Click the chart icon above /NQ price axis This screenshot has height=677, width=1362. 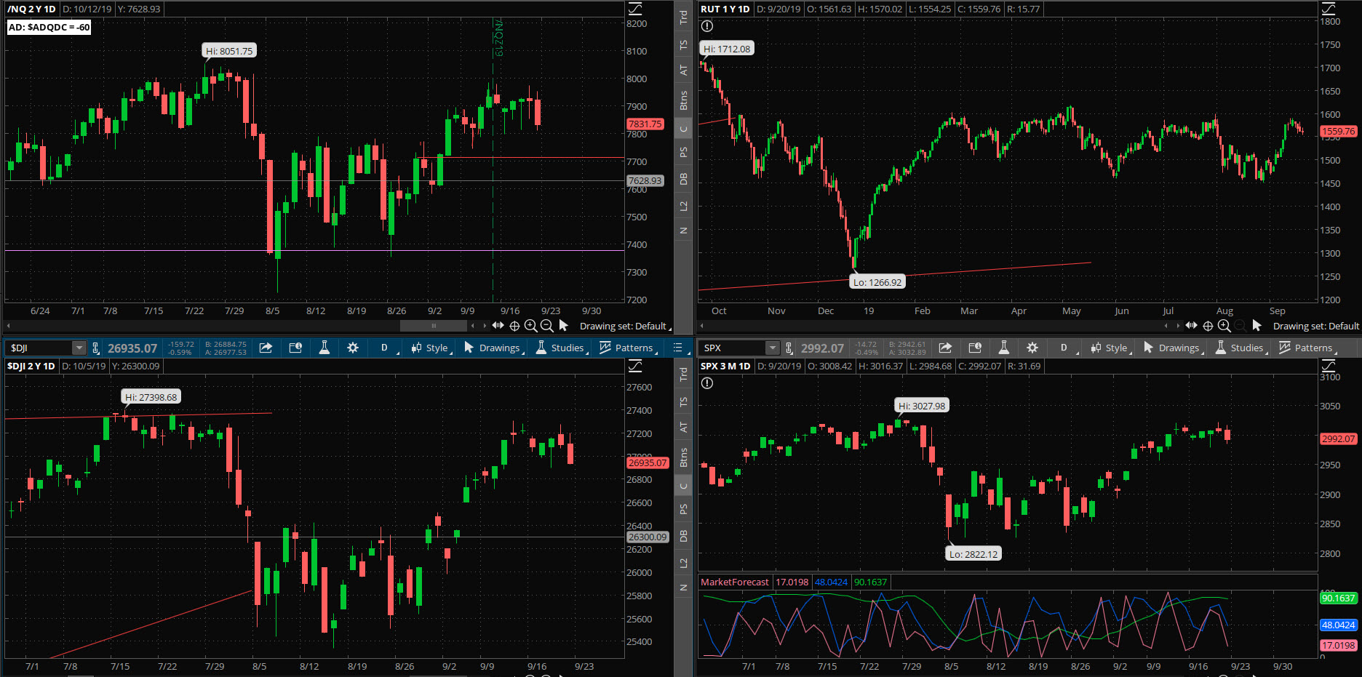click(x=635, y=9)
